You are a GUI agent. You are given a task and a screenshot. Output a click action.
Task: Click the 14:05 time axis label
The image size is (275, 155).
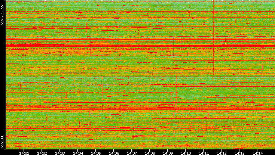pyautogui.click(x=96, y=153)
